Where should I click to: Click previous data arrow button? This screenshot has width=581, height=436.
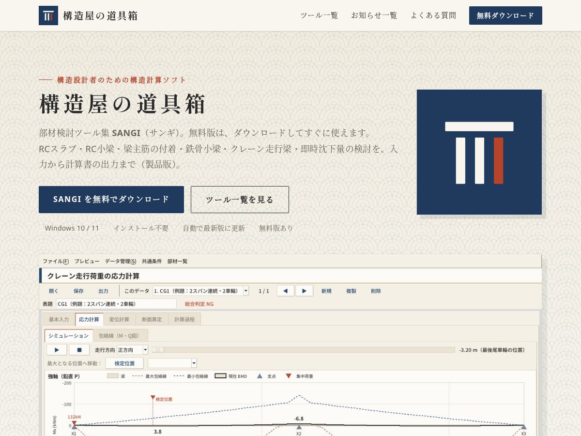(286, 291)
